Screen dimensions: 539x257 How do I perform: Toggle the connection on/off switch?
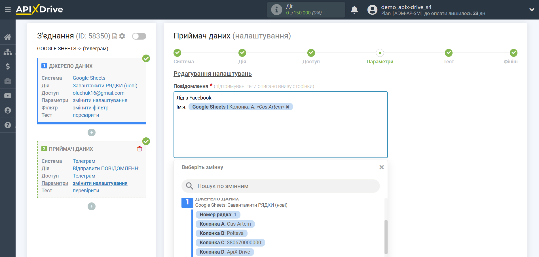pyautogui.click(x=139, y=36)
